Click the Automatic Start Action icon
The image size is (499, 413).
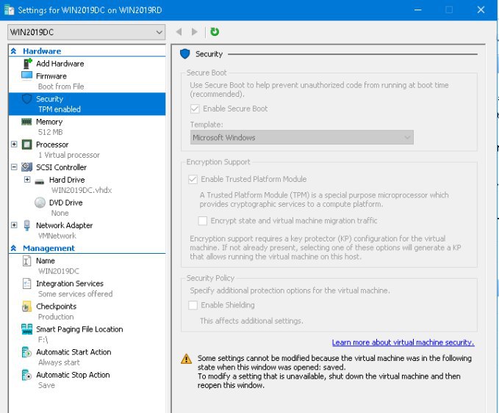(x=26, y=352)
